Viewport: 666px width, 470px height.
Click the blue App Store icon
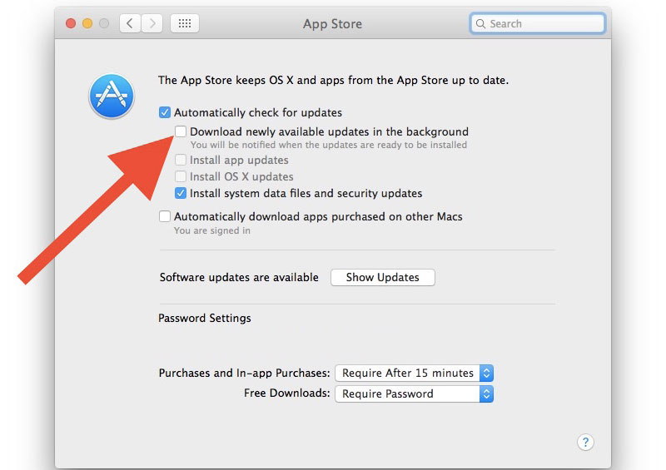click(112, 96)
